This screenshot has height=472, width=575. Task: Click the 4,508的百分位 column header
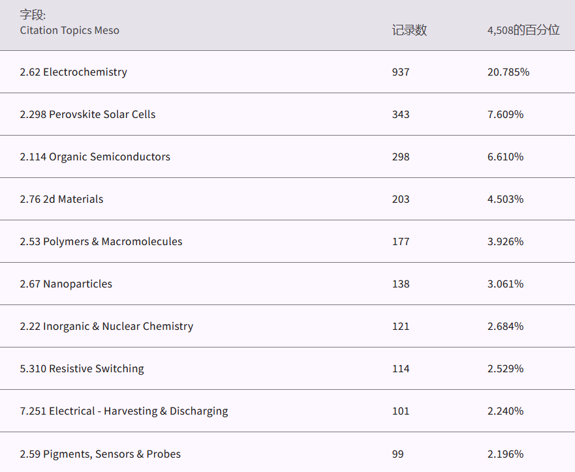coord(523,30)
